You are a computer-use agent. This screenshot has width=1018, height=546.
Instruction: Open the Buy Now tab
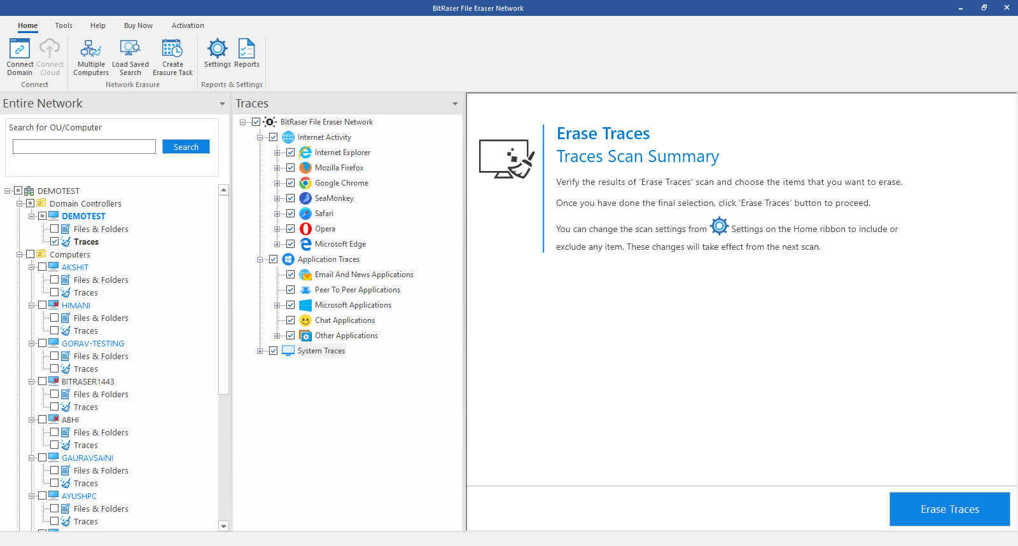tap(138, 25)
